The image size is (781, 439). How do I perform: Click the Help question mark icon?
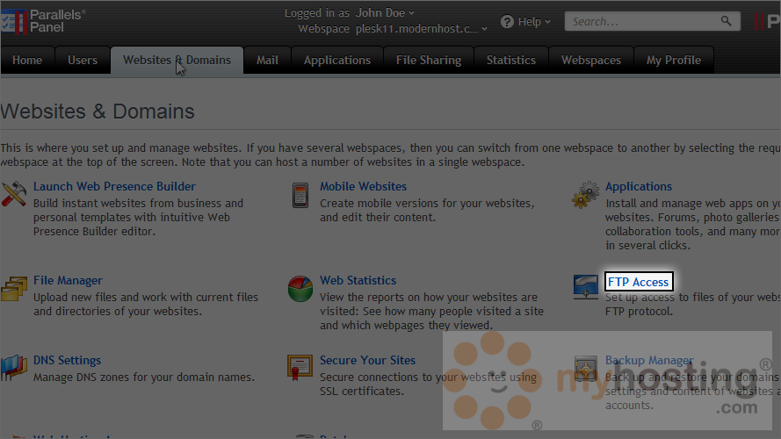click(x=507, y=22)
